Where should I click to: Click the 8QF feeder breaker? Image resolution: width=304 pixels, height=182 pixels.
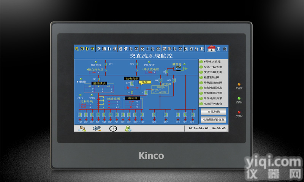[x=123, y=115]
